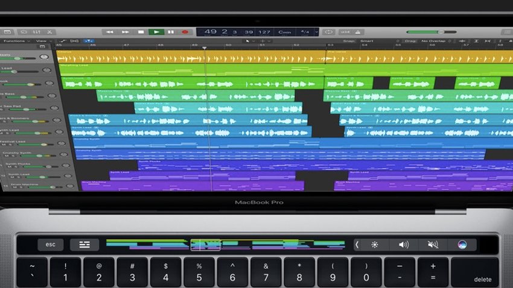Click the playhead marker on ruler
The image size is (513, 288).
[x=205, y=48]
